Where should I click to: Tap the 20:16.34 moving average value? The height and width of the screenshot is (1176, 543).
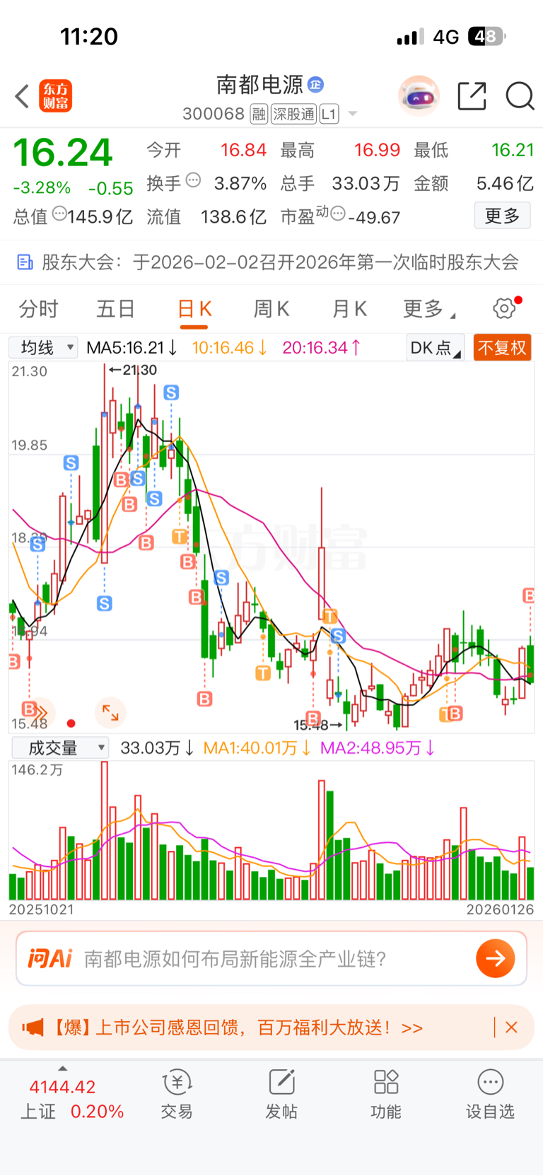(x=322, y=347)
